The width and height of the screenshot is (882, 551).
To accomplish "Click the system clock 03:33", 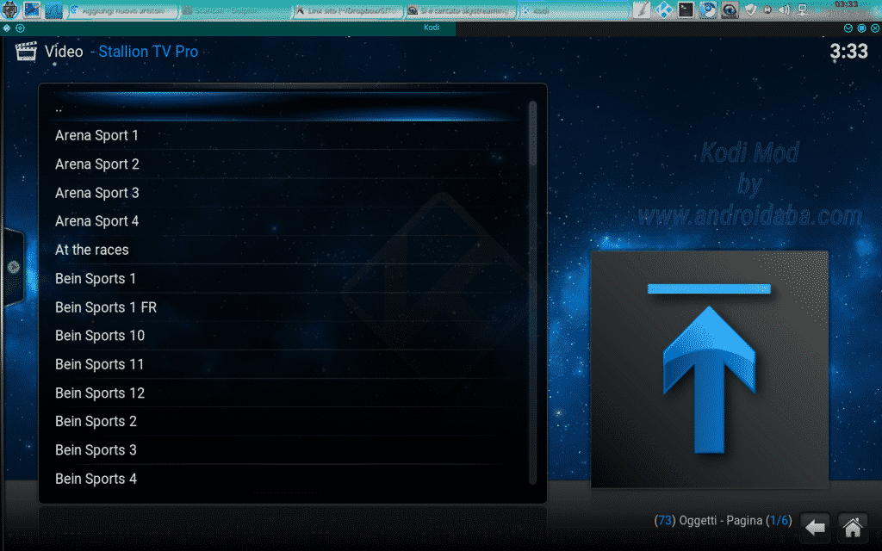I will tap(848, 4).
